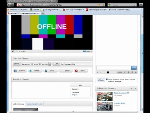Viewport: 150px width, 113px height.
Task: Click the eject triangle icon in chat toolbar
Action: tap(136, 72)
